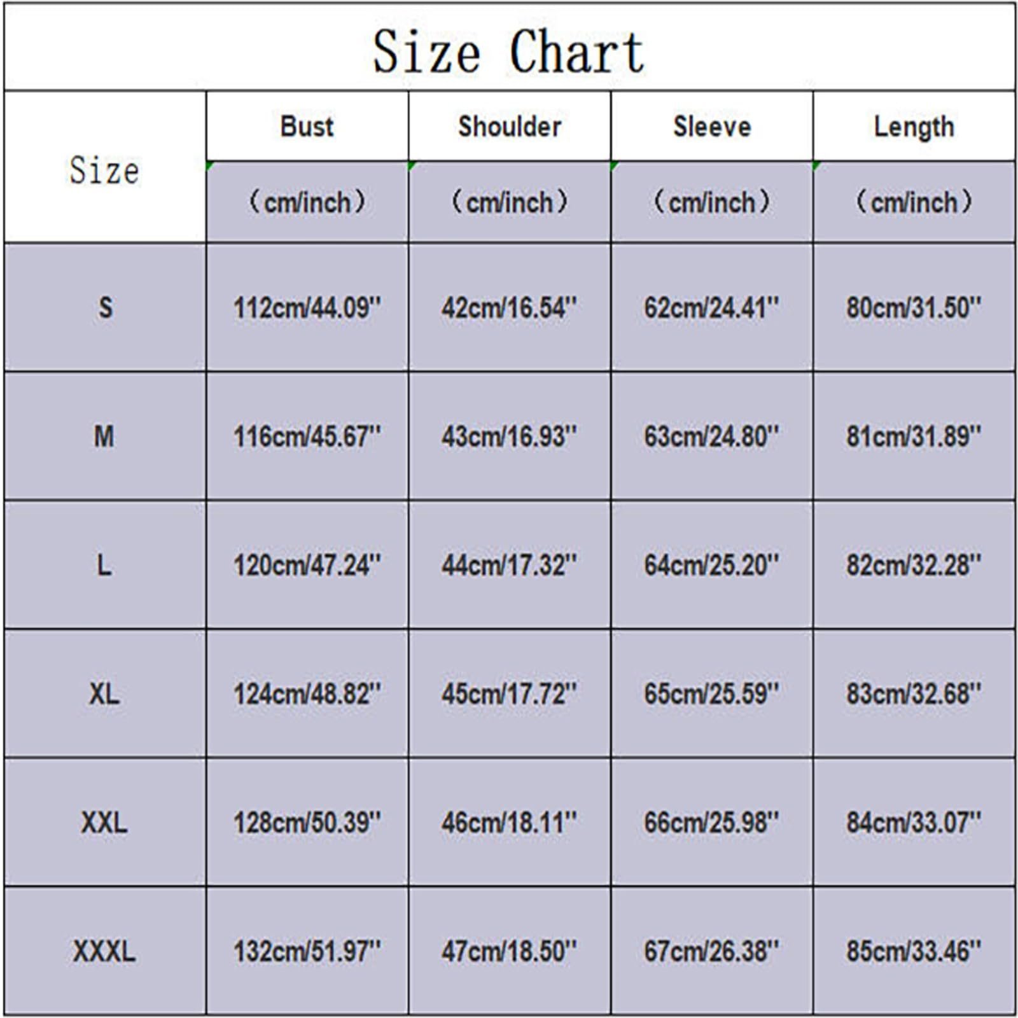Viewport: 1018px width, 1018px height.
Task: Click the 62cm/24.41" sleeve cell
Action: pos(711,308)
